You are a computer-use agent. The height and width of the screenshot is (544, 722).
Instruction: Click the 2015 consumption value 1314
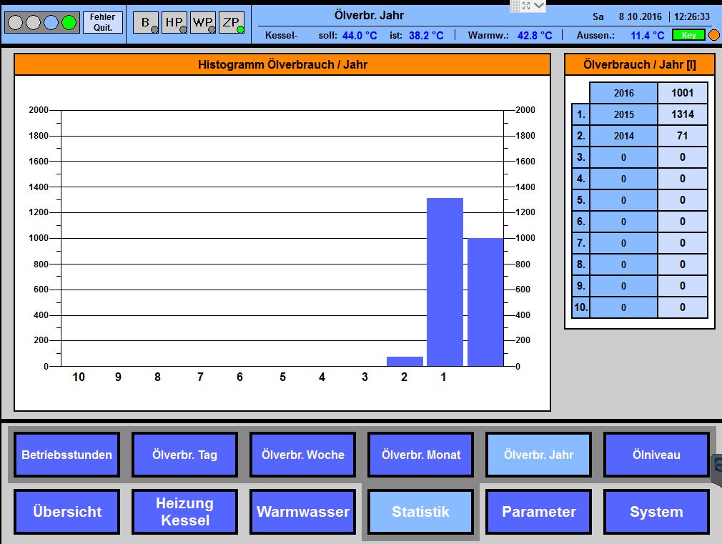pos(682,114)
